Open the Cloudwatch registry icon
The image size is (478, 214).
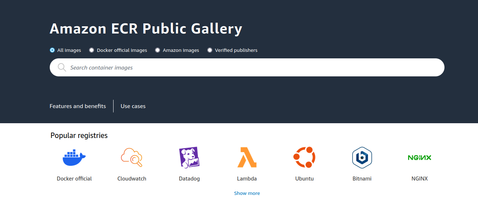click(132, 157)
